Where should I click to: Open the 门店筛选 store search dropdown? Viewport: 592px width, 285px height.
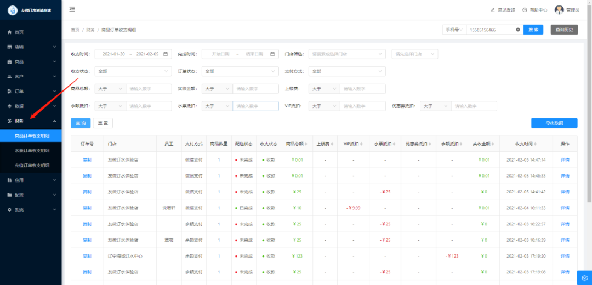pos(347,54)
